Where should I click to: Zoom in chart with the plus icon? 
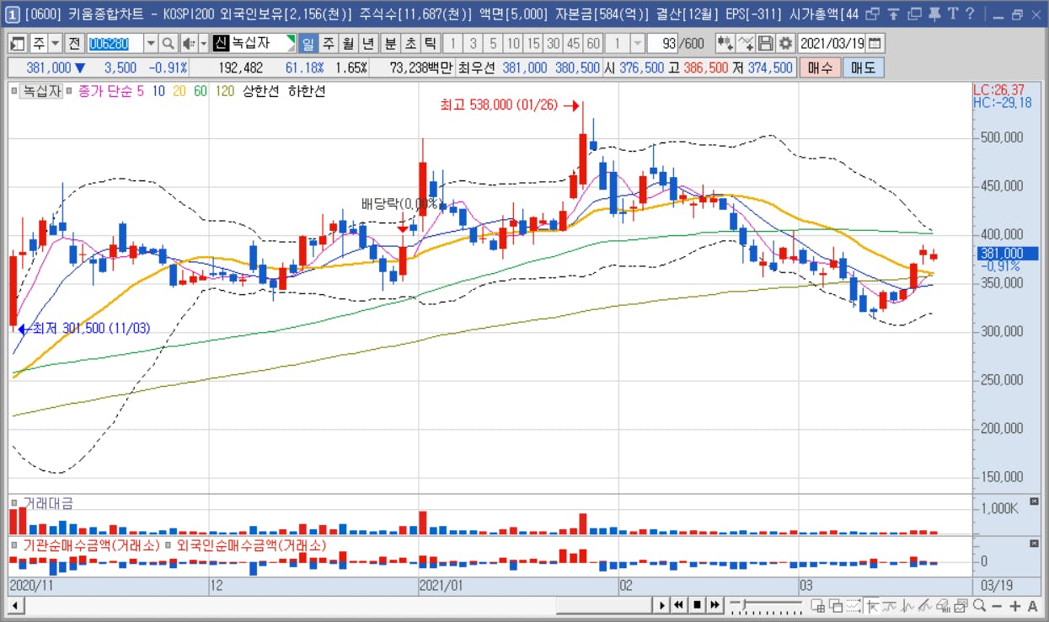[1015, 605]
